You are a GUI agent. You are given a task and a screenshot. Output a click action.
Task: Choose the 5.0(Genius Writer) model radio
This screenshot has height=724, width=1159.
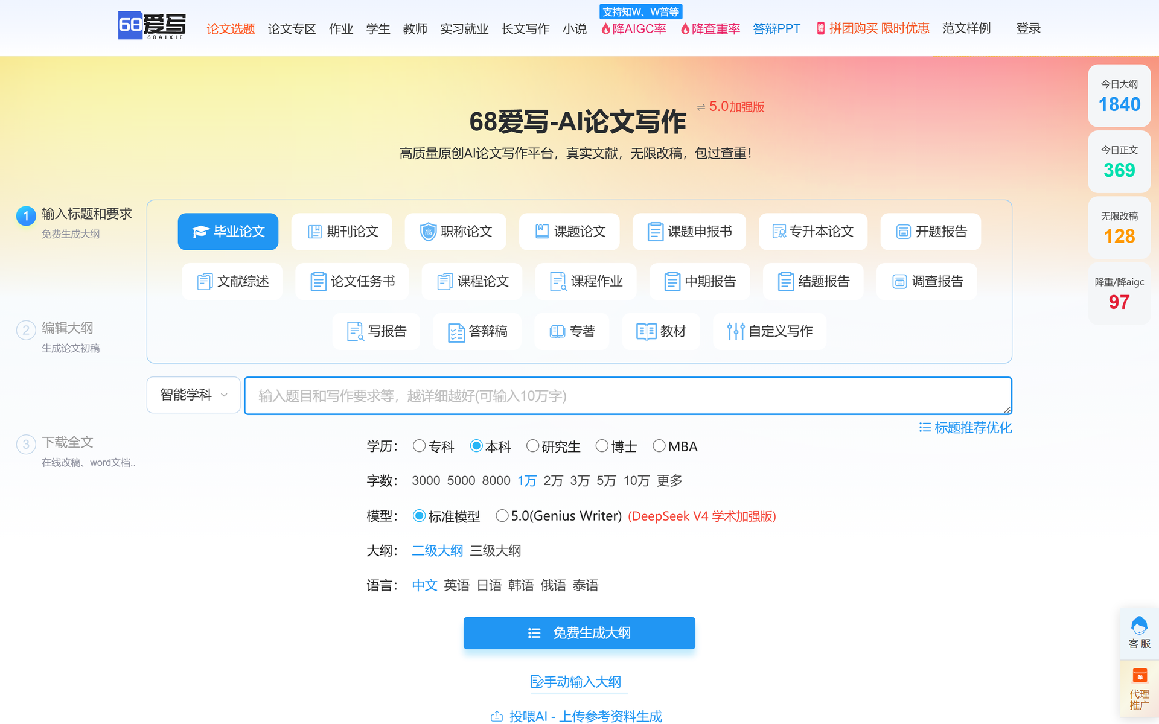(x=502, y=516)
